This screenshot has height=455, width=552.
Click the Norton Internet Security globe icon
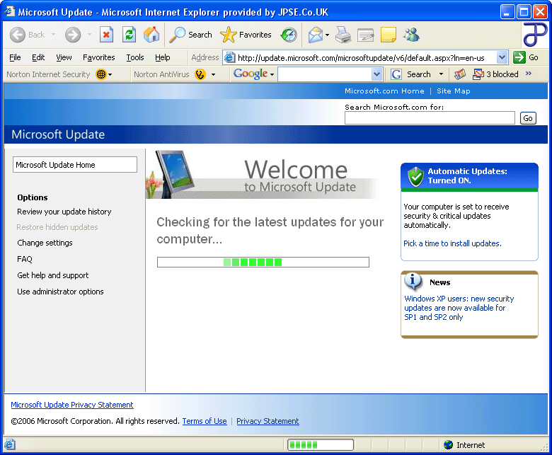tap(101, 74)
